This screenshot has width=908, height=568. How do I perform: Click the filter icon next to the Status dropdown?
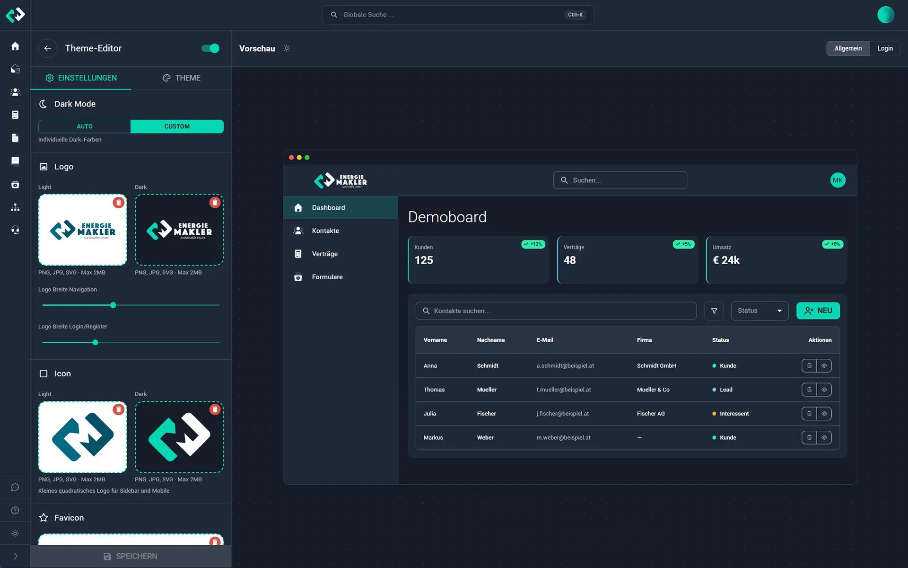714,311
